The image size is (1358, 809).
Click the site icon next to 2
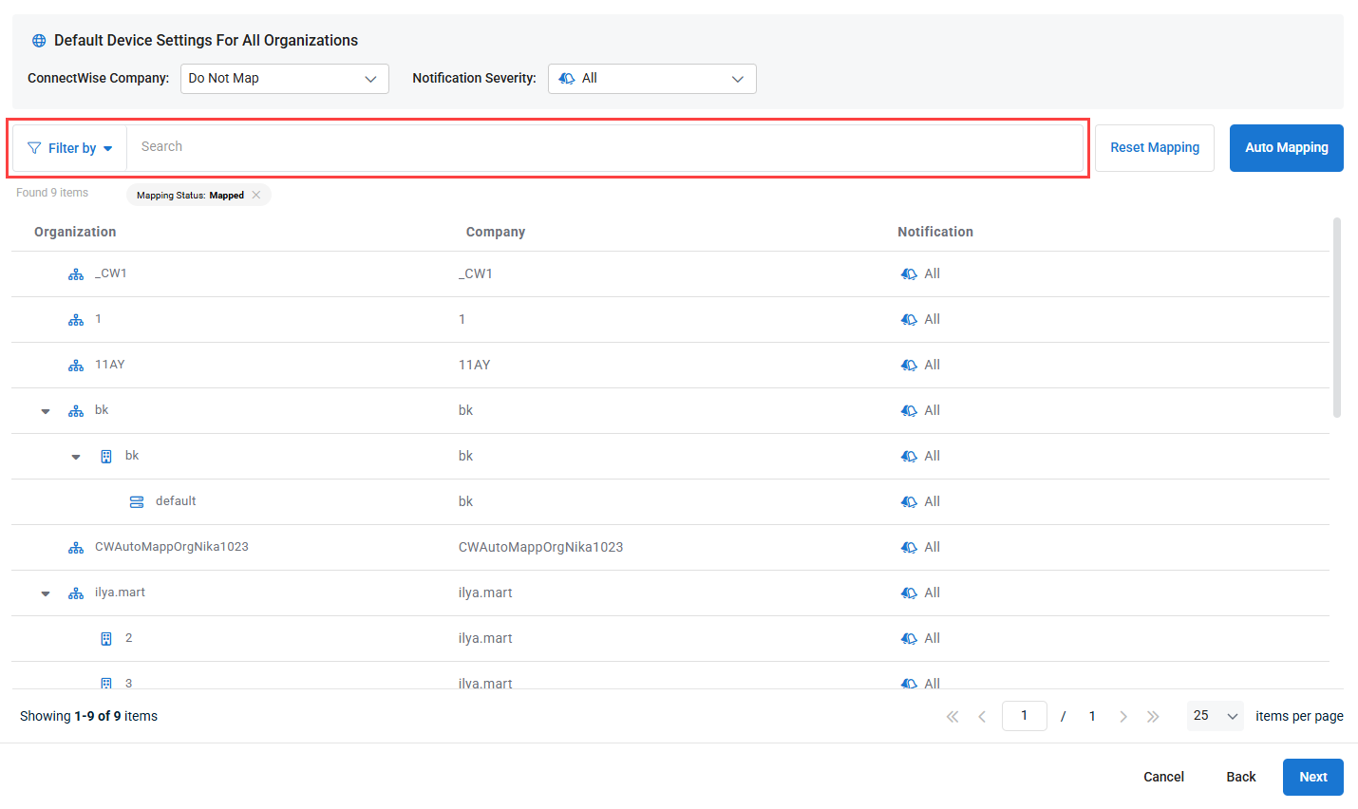tap(106, 639)
